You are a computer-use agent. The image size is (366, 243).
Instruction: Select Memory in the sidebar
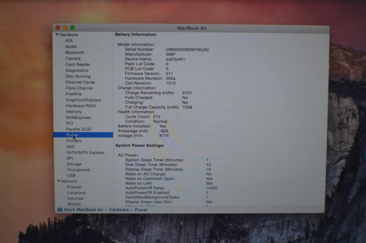(x=74, y=111)
